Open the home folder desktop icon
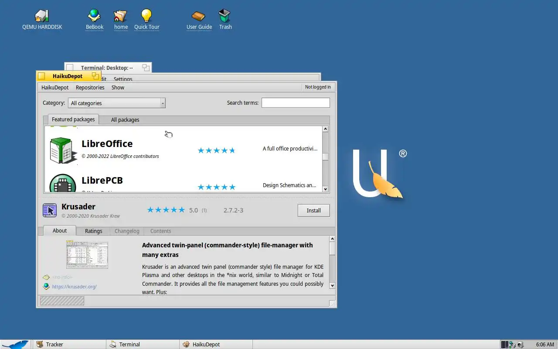Image resolution: width=558 pixels, height=349 pixels. 120,16
